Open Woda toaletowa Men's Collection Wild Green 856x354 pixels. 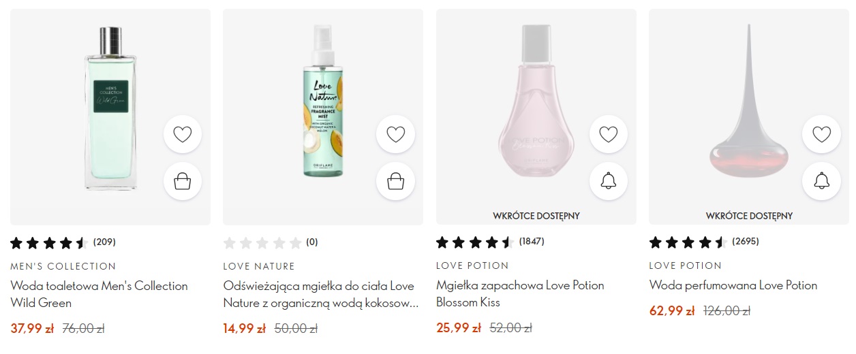click(99, 294)
